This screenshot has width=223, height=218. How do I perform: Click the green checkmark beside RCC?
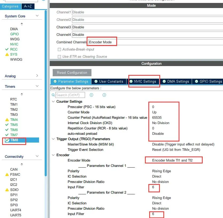[x=7, y=49]
